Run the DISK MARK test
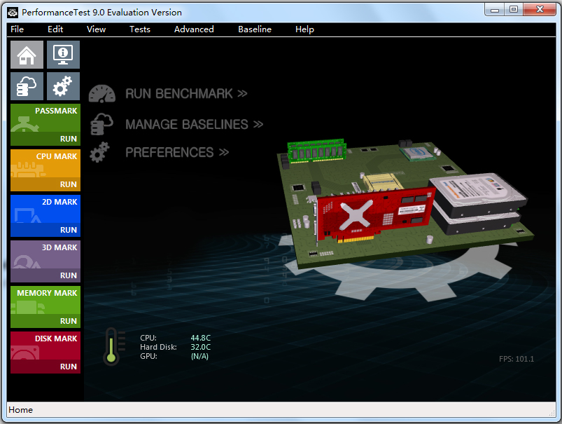The height and width of the screenshot is (424, 562). click(x=70, y=366)
